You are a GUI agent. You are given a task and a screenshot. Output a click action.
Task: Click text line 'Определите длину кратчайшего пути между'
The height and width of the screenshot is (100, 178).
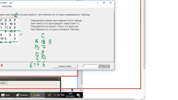coord(56,21)
